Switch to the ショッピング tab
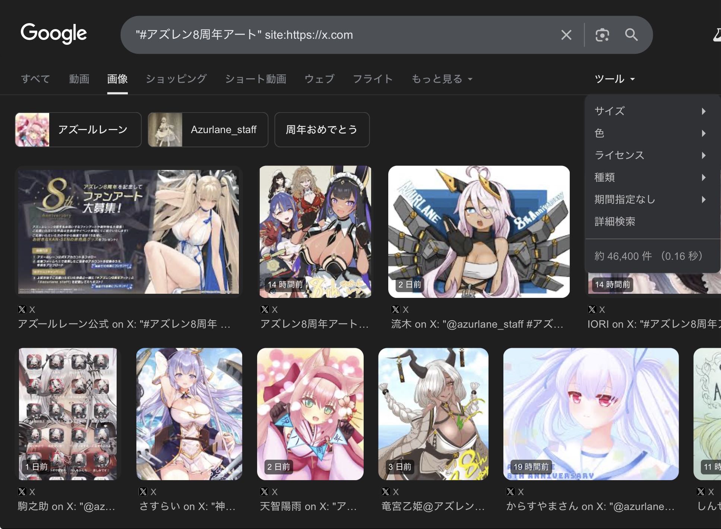This screenshot has height=529, width=721. pyautogui.click(x=176, y=79)
